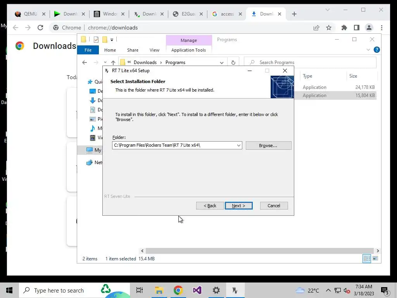Switch to the E2Guardian browser tab
397x298 pixels.
(188, 14)
